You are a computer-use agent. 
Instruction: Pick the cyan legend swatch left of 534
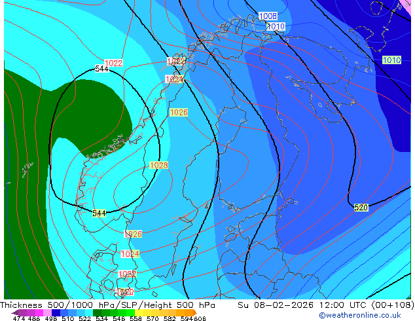tap(89, 312)
